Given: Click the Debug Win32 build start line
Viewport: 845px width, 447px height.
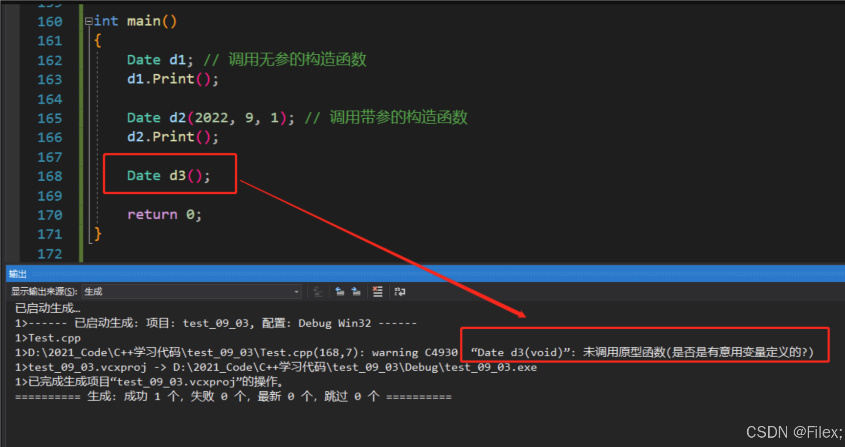Looking at the screenshot, I should click(x=216, y=323).
